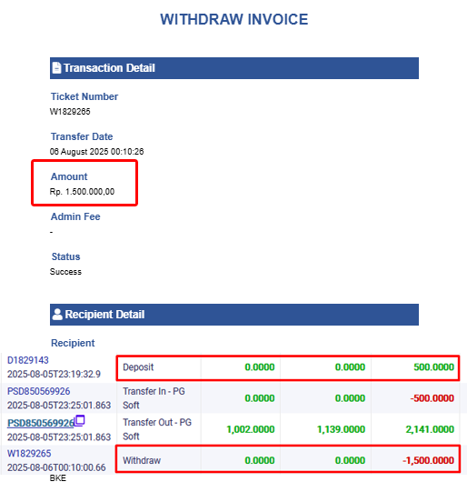
Task: Open the underlined PSD850569926 transaction link
Action: pos(41,423)
